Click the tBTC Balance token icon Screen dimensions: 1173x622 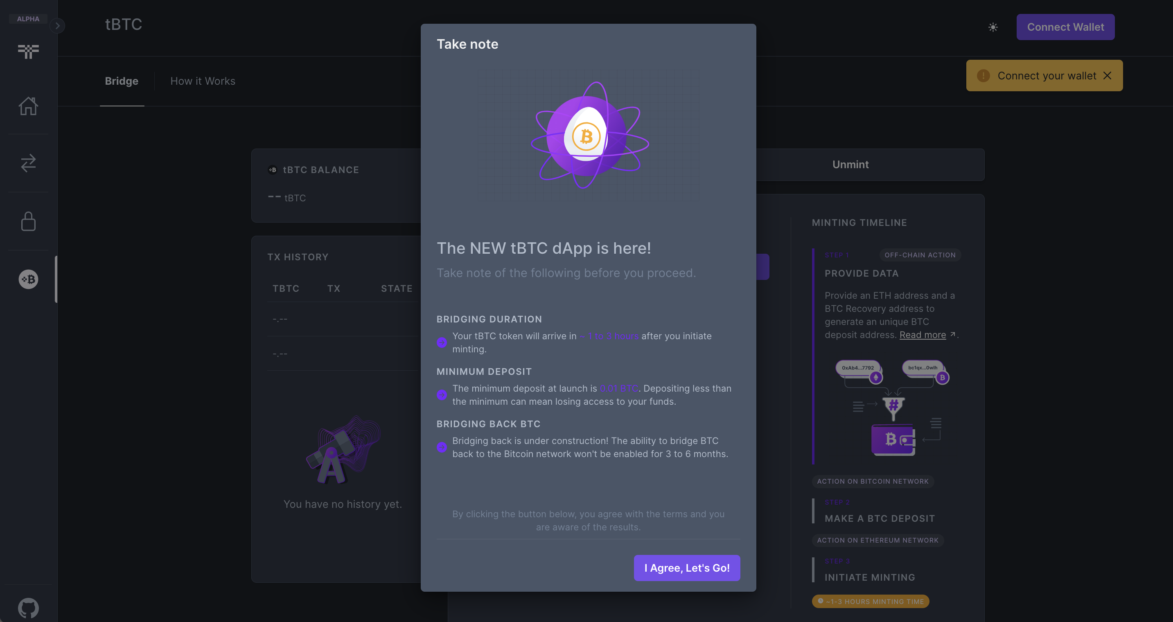[273, 169]
